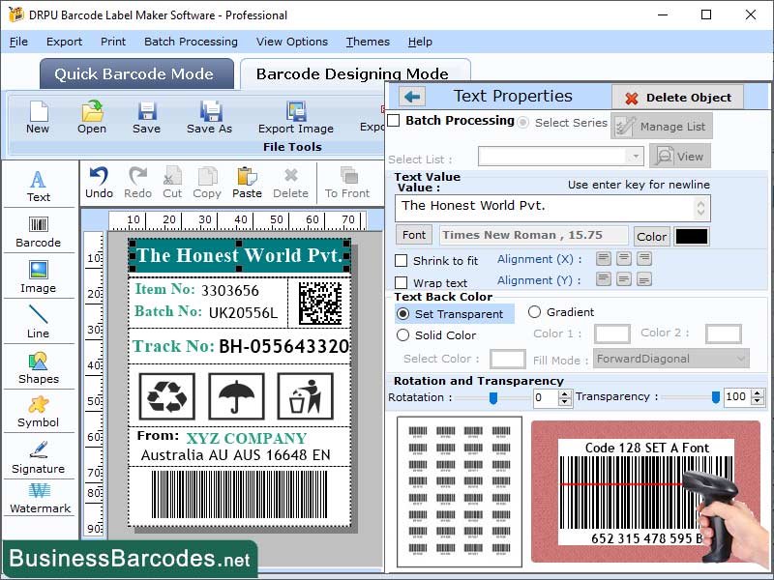The image size is (774, 580).
Task: Open the Select Color dropdown
Action: 508,359
